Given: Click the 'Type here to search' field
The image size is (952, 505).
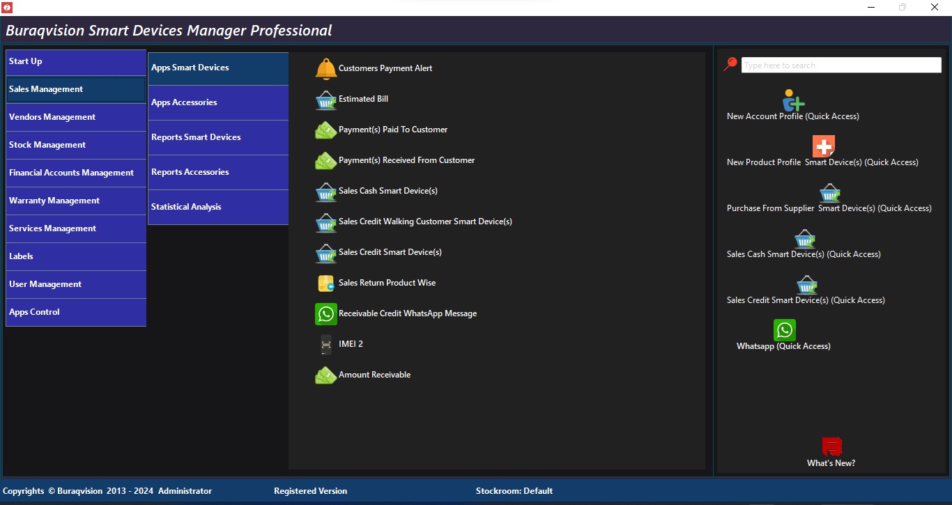Looking at the screenshot, I should (x=840, y=65).
